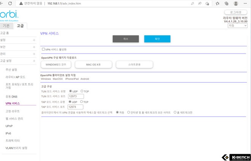
Task: Open 고급 홈 in the sidebar
Action: 4,33
